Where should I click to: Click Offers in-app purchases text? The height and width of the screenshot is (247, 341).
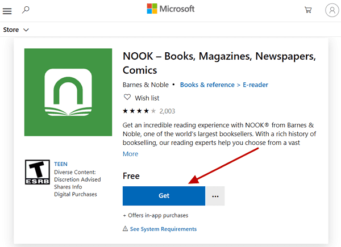click(156, 215)
